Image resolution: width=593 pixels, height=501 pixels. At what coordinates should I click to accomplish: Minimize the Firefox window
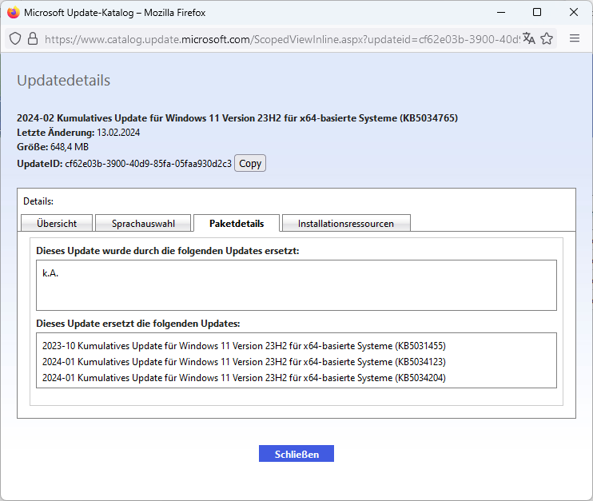tap(501, 13)
